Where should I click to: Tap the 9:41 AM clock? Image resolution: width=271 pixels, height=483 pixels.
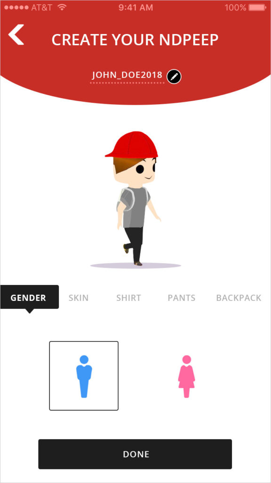pyautogui.click(x=135, y=8)
